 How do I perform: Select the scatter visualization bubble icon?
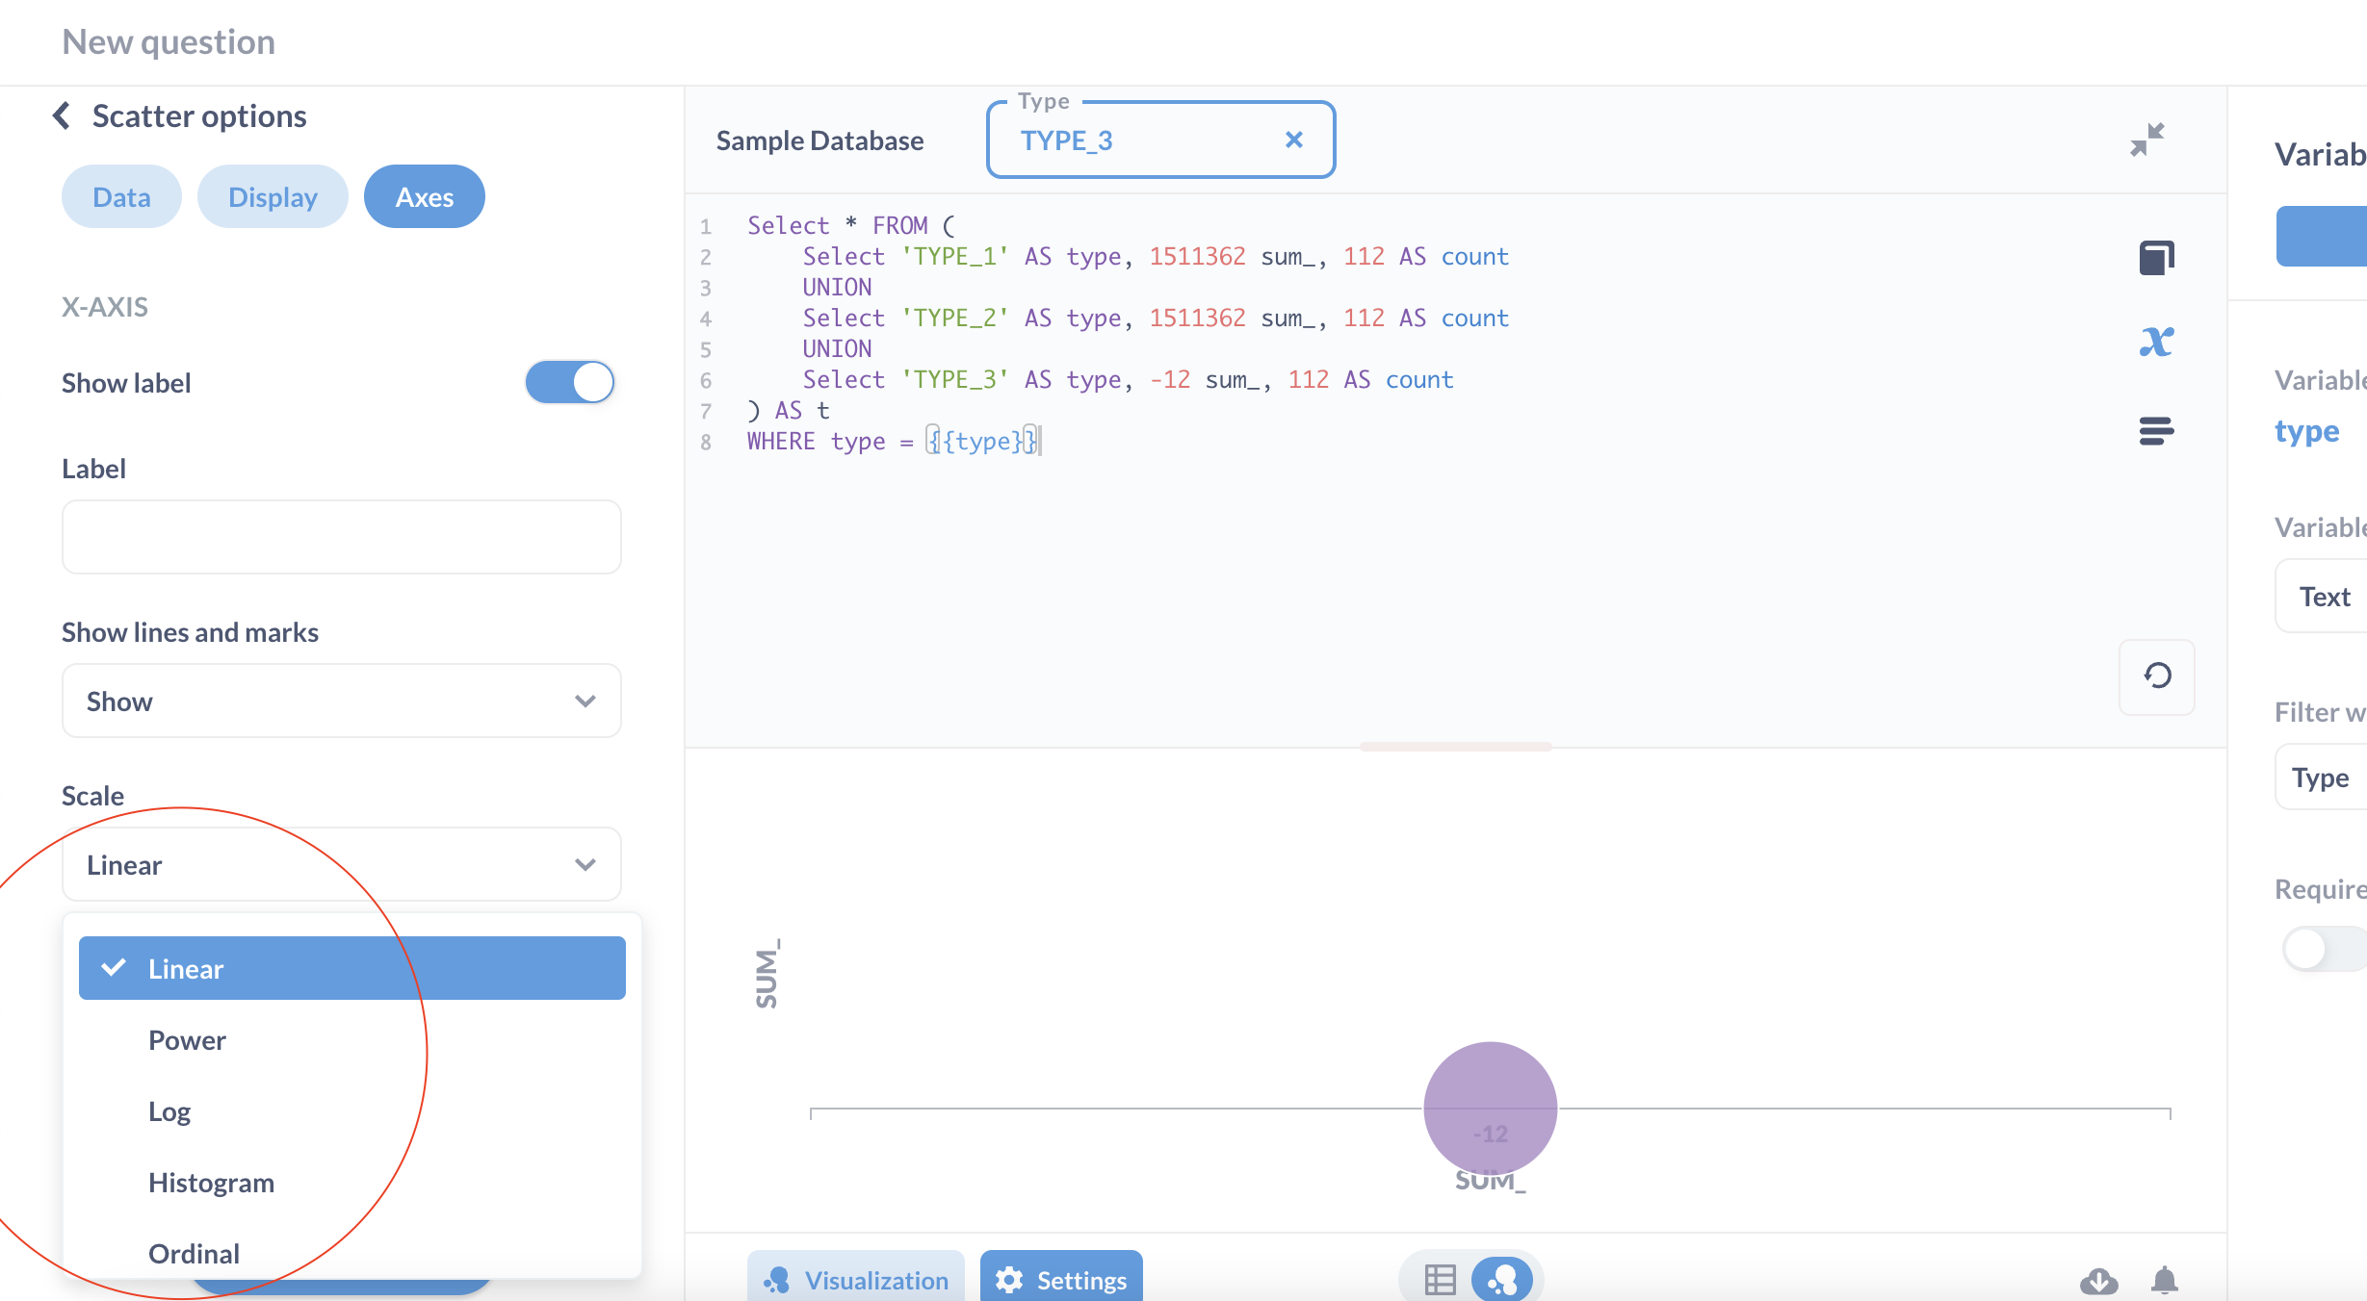coord(1501,1280)
